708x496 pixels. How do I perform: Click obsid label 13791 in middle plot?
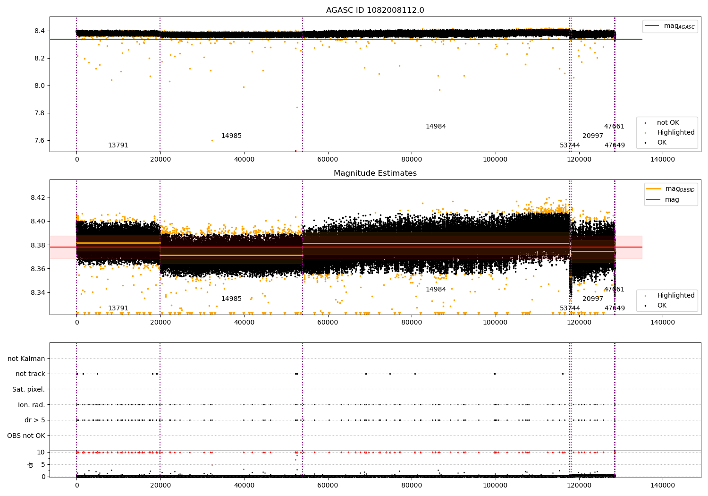(x=118, y=308)
